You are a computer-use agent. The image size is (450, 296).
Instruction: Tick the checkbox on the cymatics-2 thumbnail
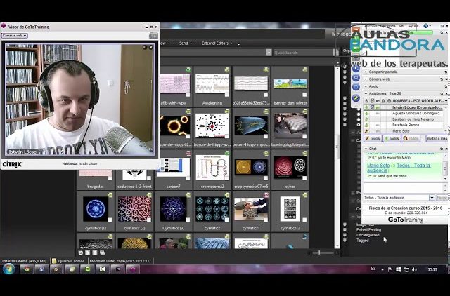(x=304, y=220)
